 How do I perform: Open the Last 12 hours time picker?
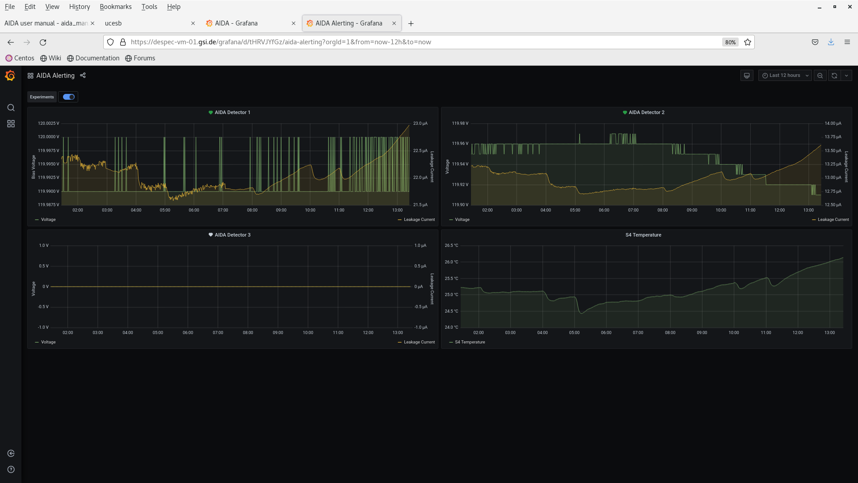click(785, 76)
